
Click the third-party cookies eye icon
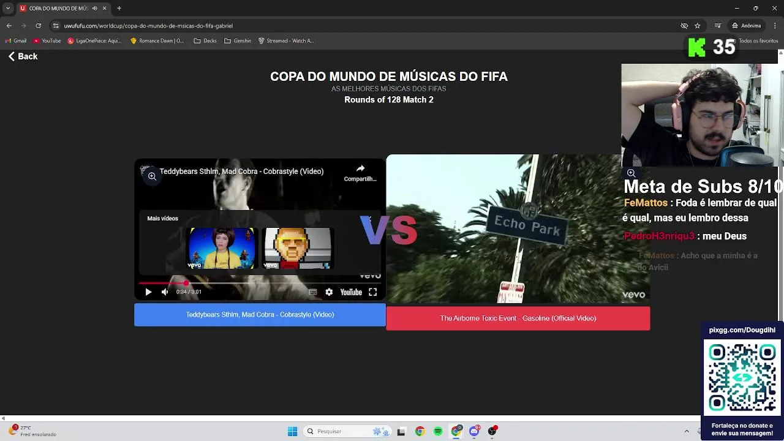(x=684, y=26)
